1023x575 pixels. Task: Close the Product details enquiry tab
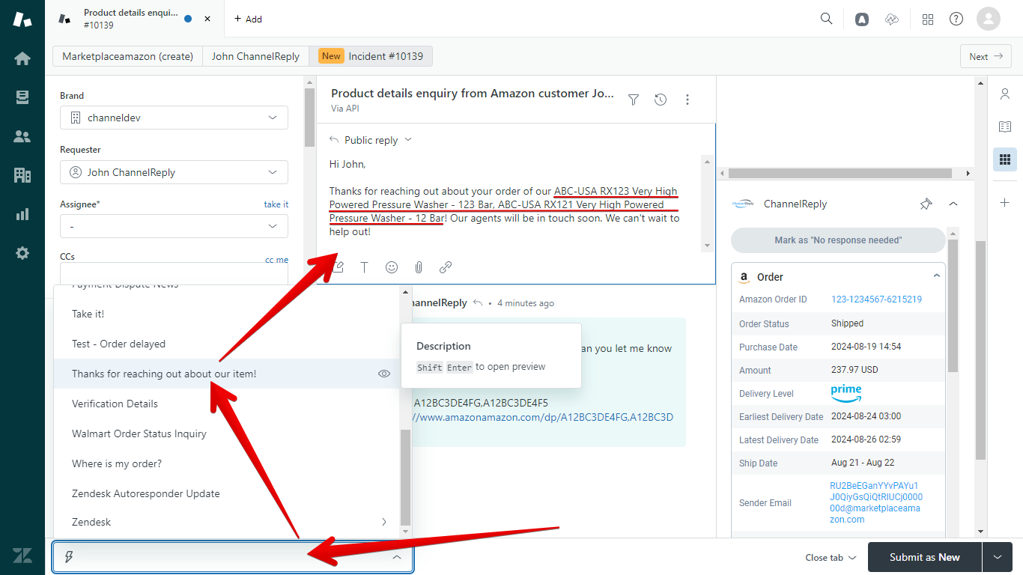point(207,19)
